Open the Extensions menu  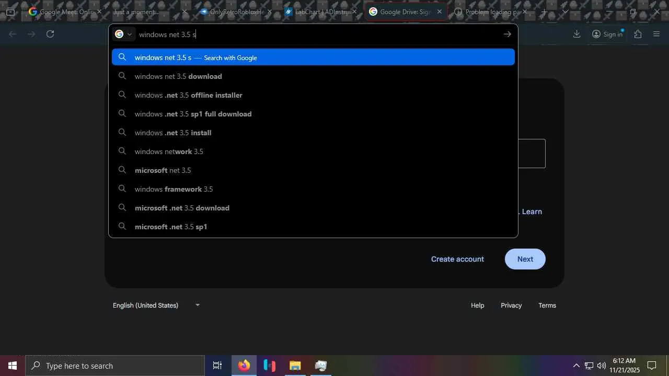coord(638,34)
